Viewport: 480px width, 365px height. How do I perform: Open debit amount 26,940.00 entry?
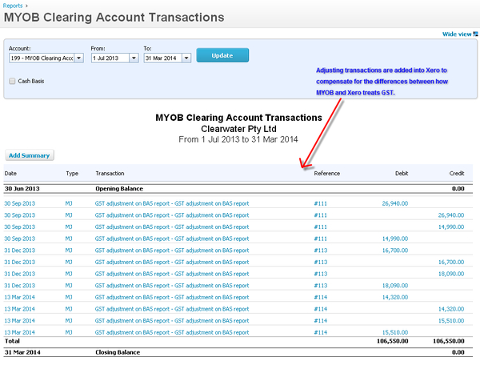(395, 203)
